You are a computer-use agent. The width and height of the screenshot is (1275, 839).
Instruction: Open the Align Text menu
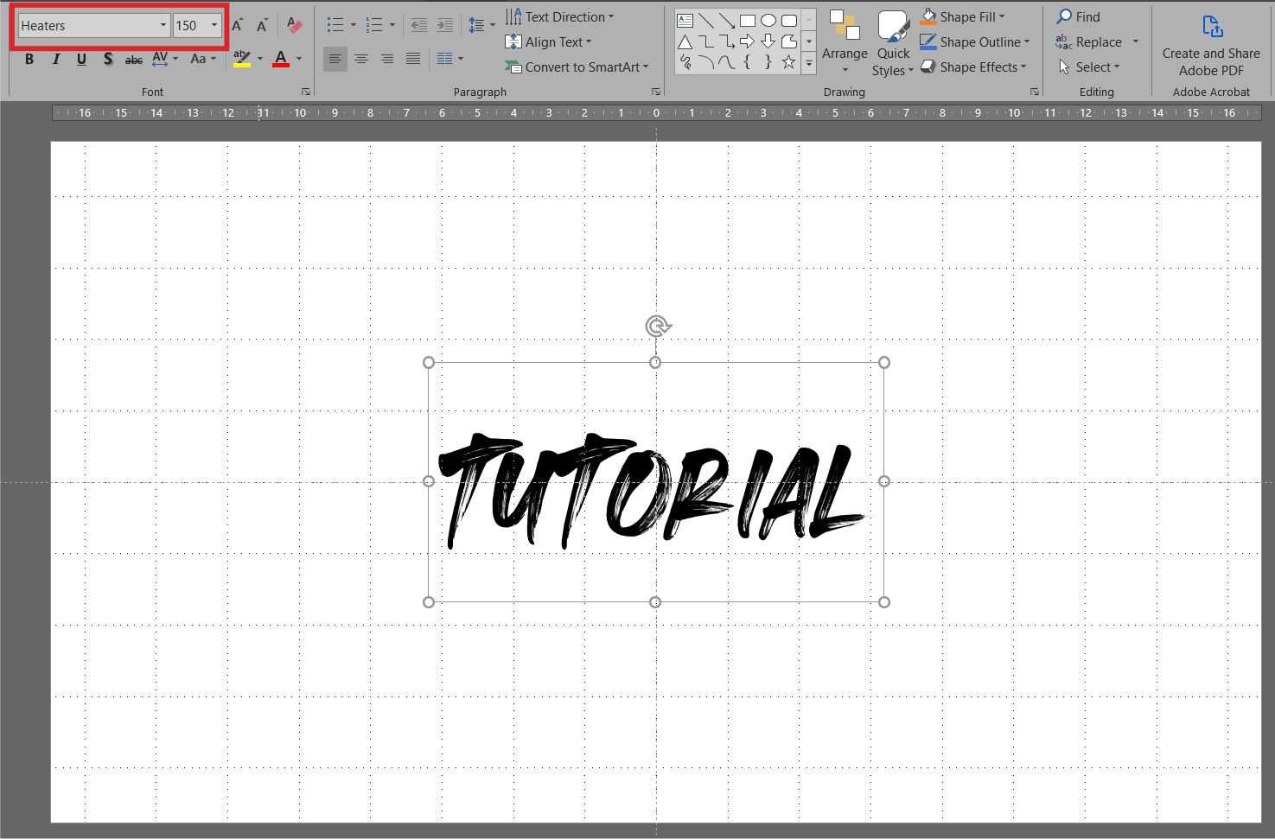click(x=556, y=41)
